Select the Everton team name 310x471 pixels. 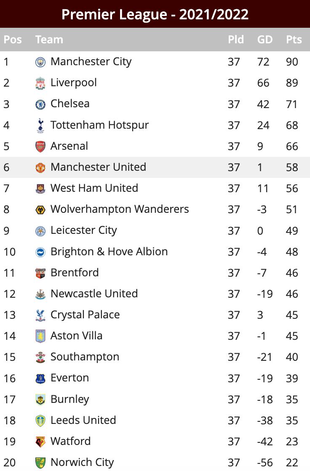click(x=70, y=378)
